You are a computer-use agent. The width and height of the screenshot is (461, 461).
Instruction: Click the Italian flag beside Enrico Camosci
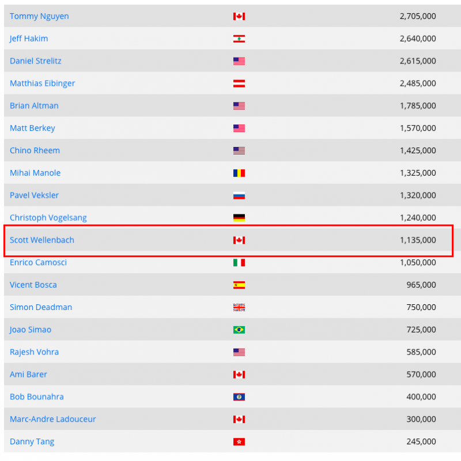239,263
